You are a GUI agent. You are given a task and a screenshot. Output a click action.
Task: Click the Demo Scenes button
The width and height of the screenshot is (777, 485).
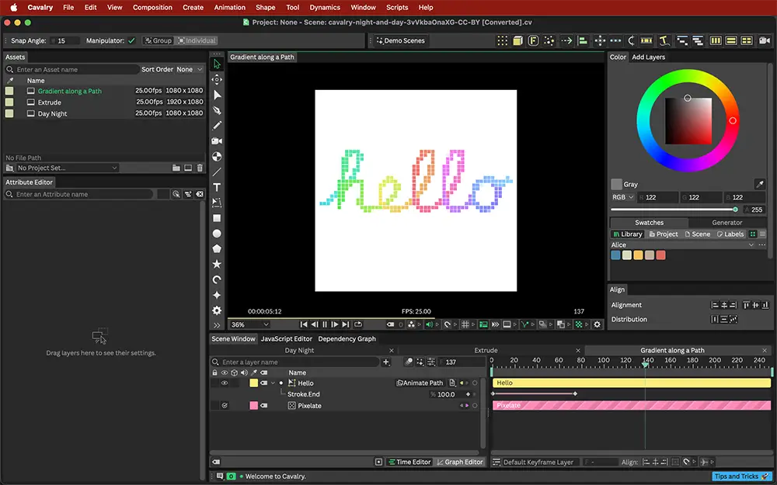pyautogui.click(x=400, y=40)
